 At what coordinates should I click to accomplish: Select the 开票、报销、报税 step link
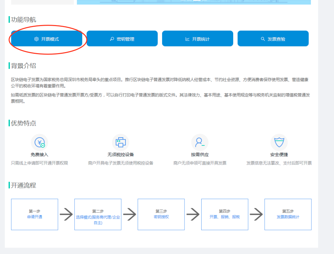[x=224, y=217]
